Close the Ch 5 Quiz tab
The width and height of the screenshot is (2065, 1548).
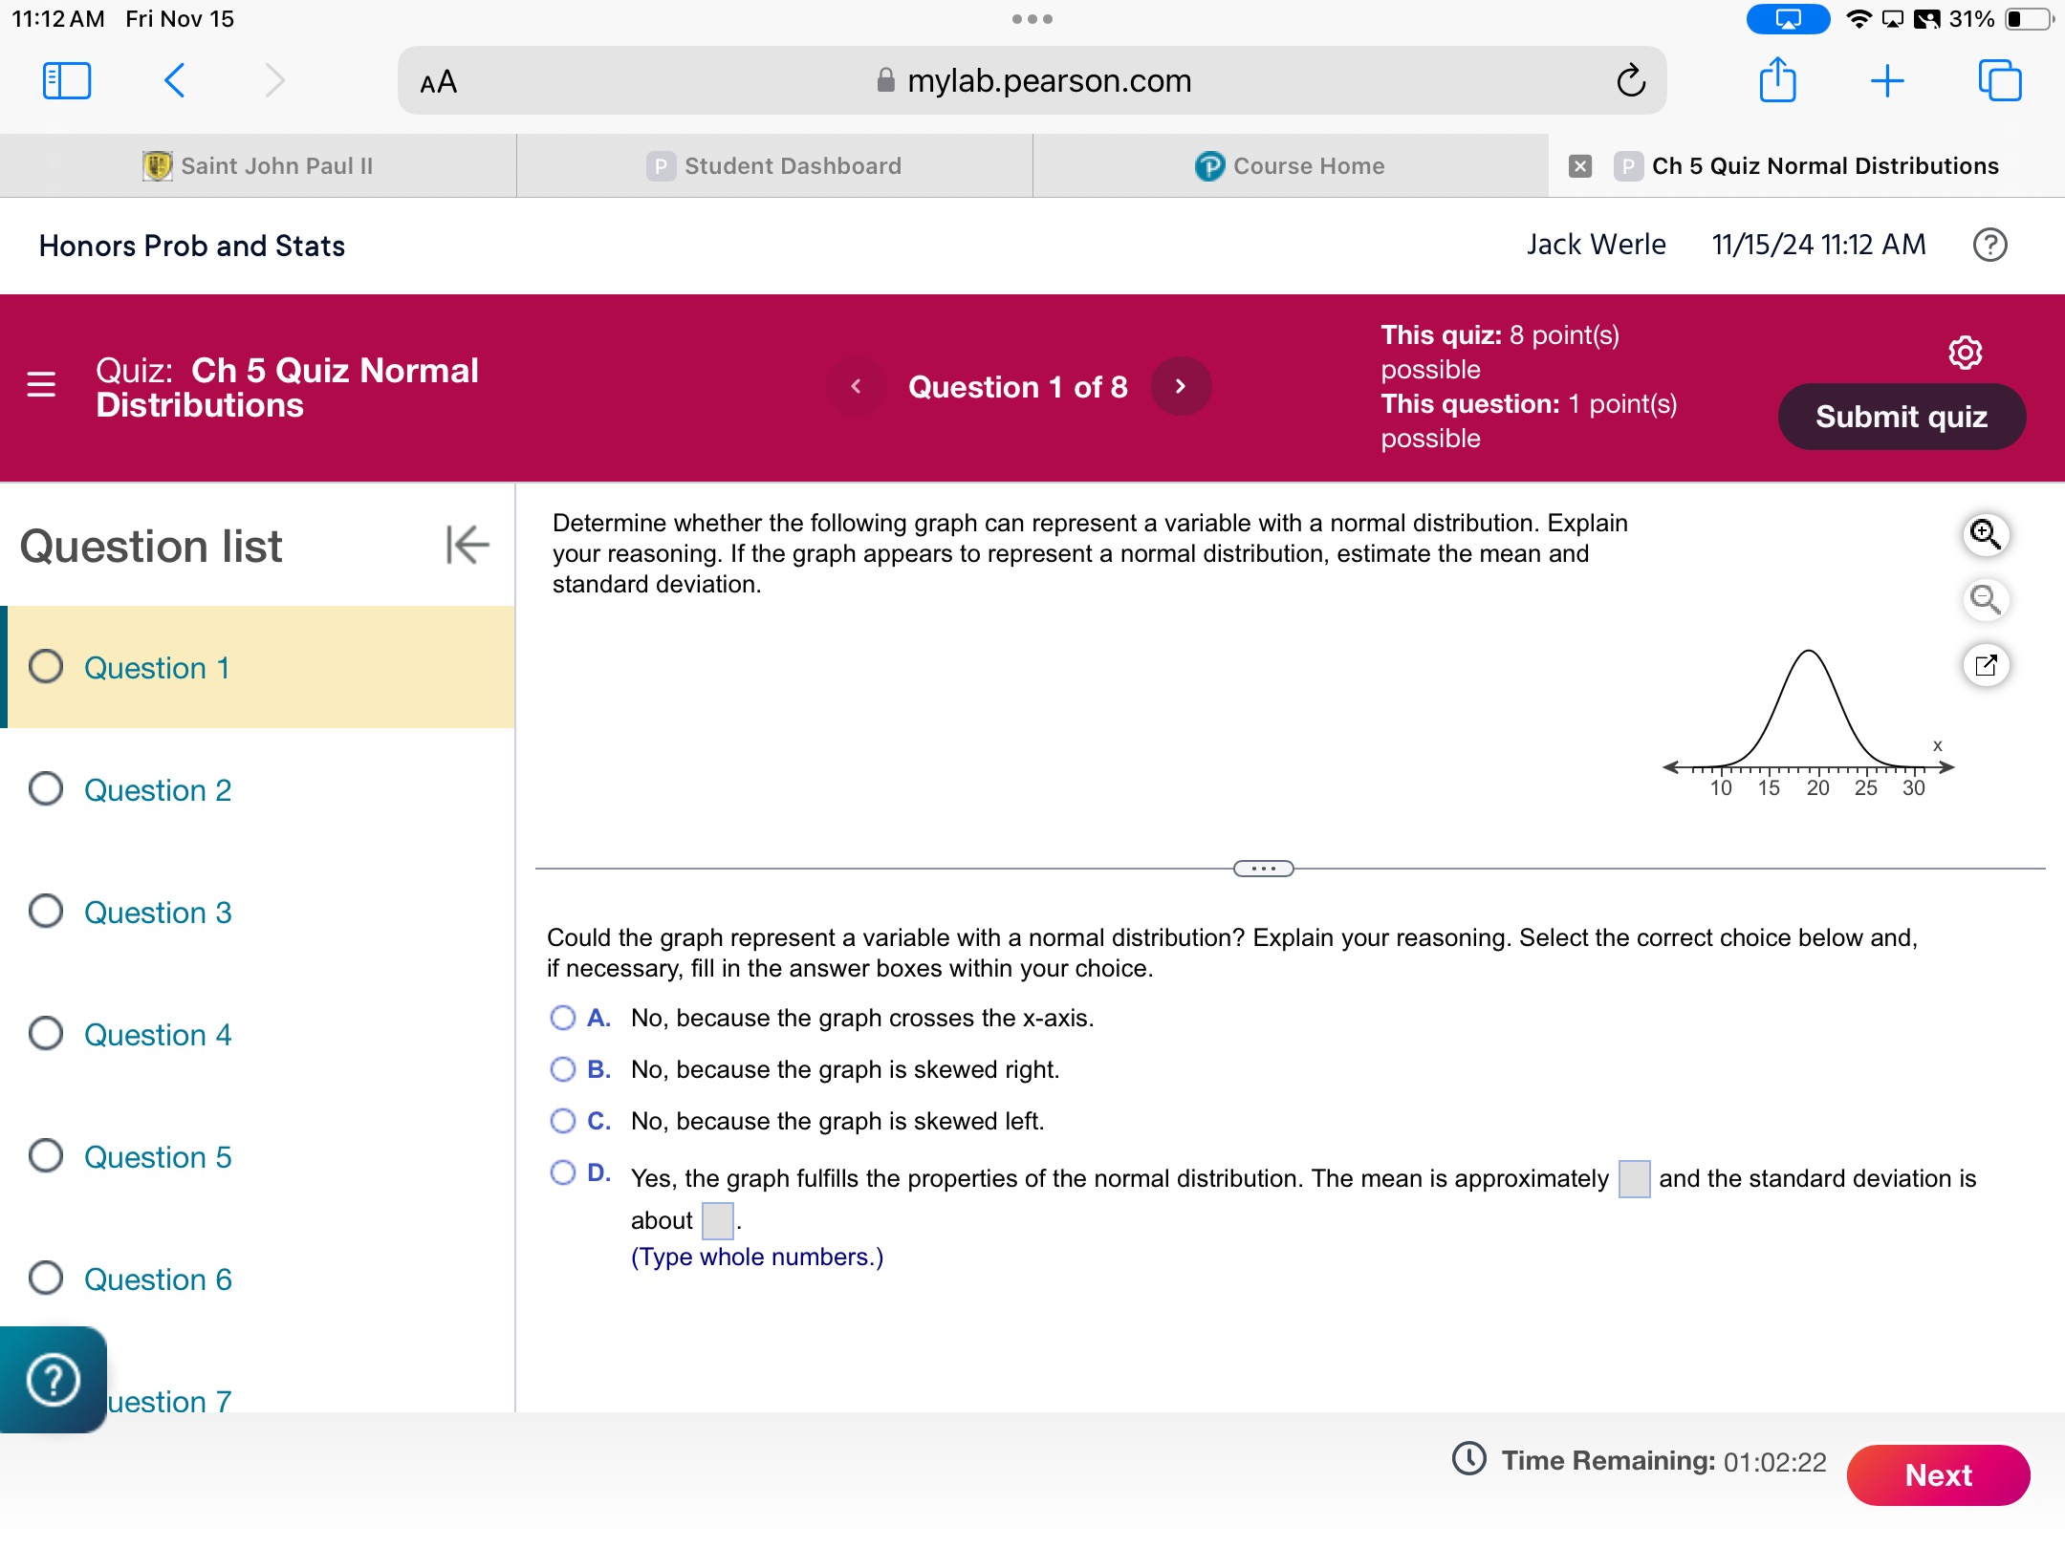point(1580,166)
